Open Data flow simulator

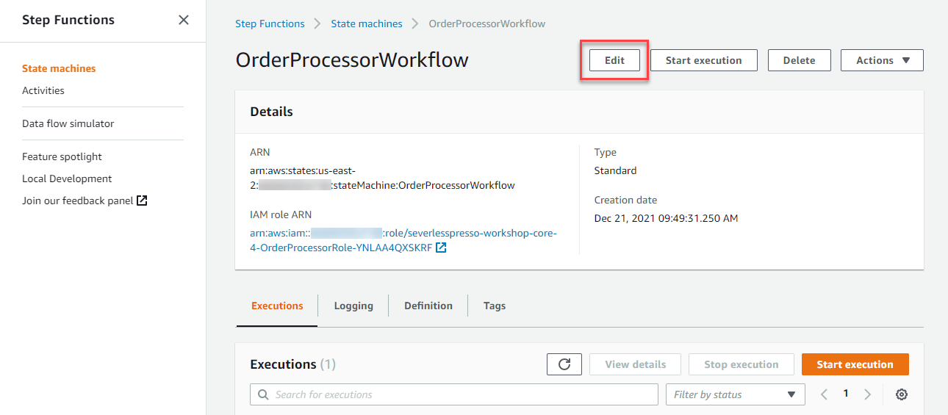click(68, 123)
